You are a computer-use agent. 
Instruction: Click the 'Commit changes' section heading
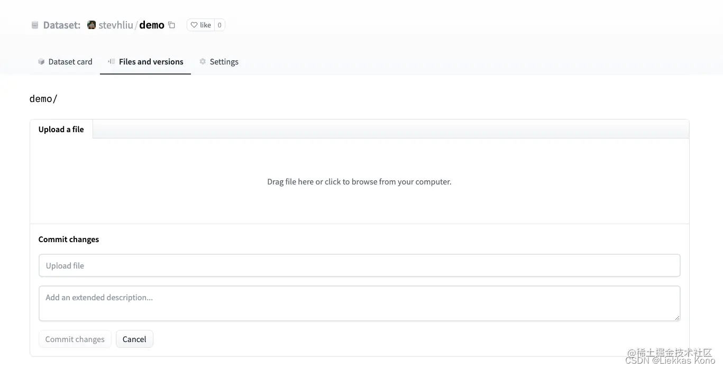(x=69, y=239)
